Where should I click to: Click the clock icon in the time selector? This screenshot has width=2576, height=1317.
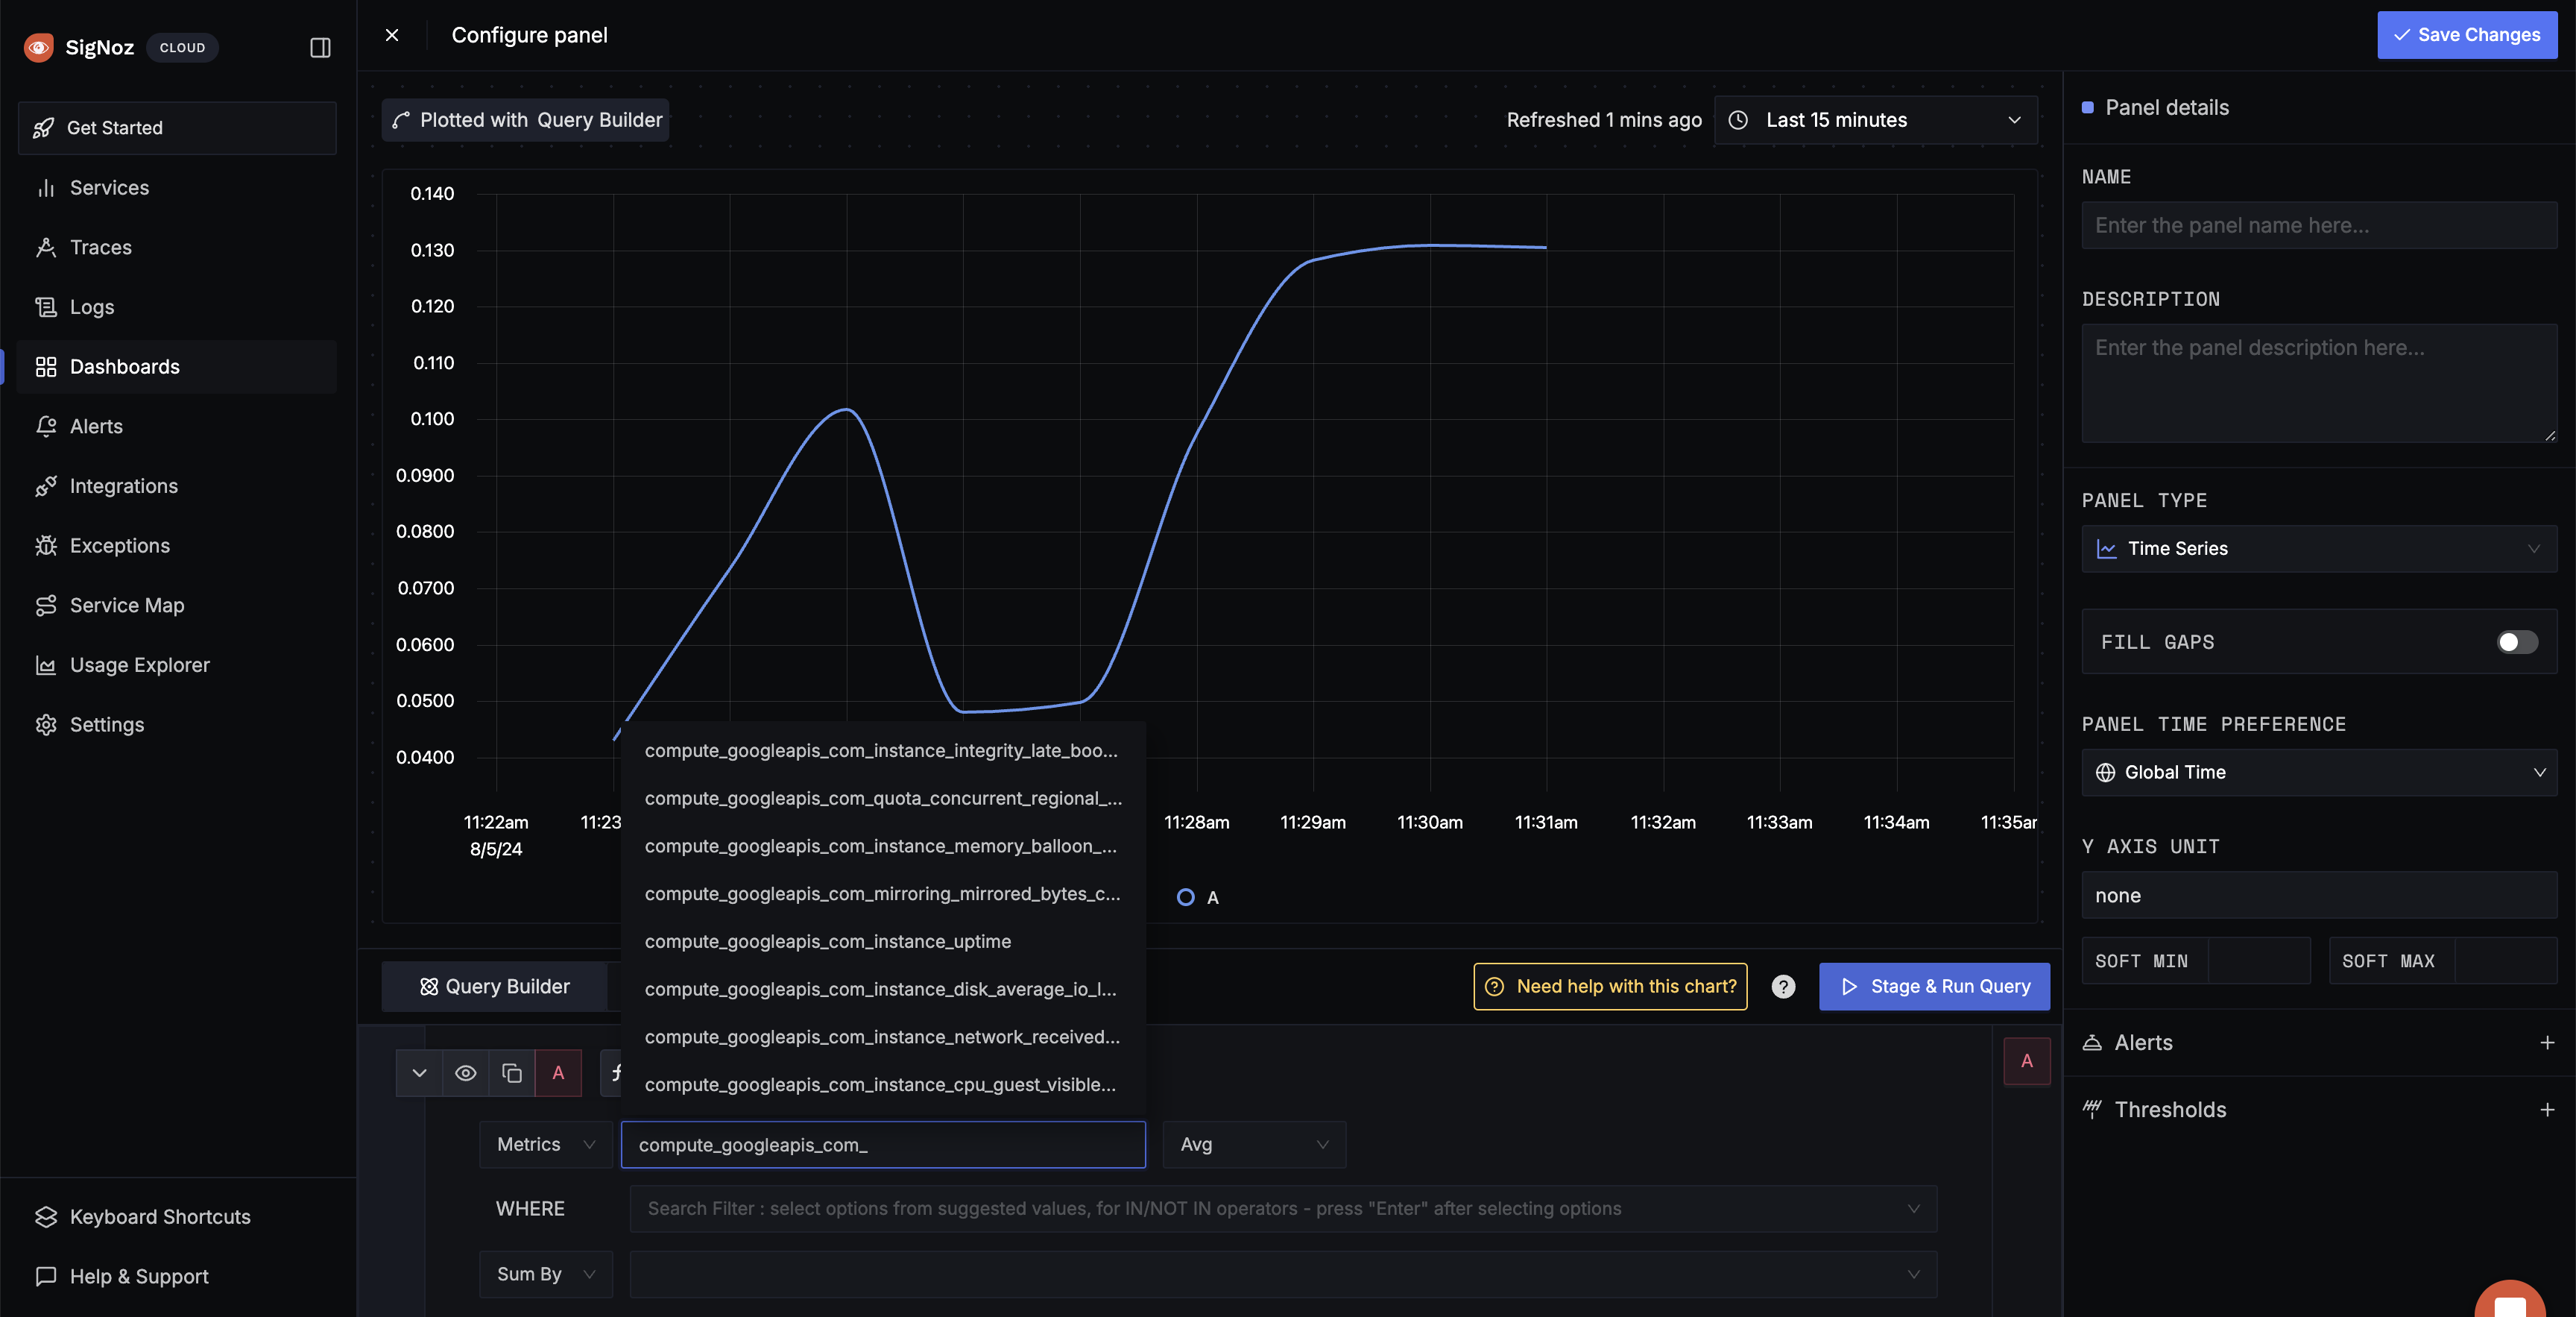tap(1739, 120)
